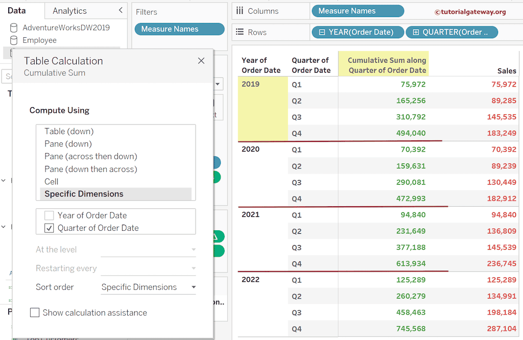
Task: Close the Table Calculation dialog
Action: coord(201,61)
